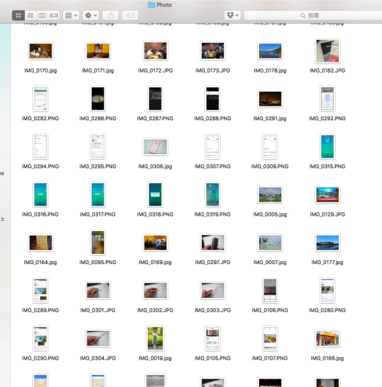Select the IMG_0129.JPG file icon
The image size is (382, 387).
click(x=327, y=195)
